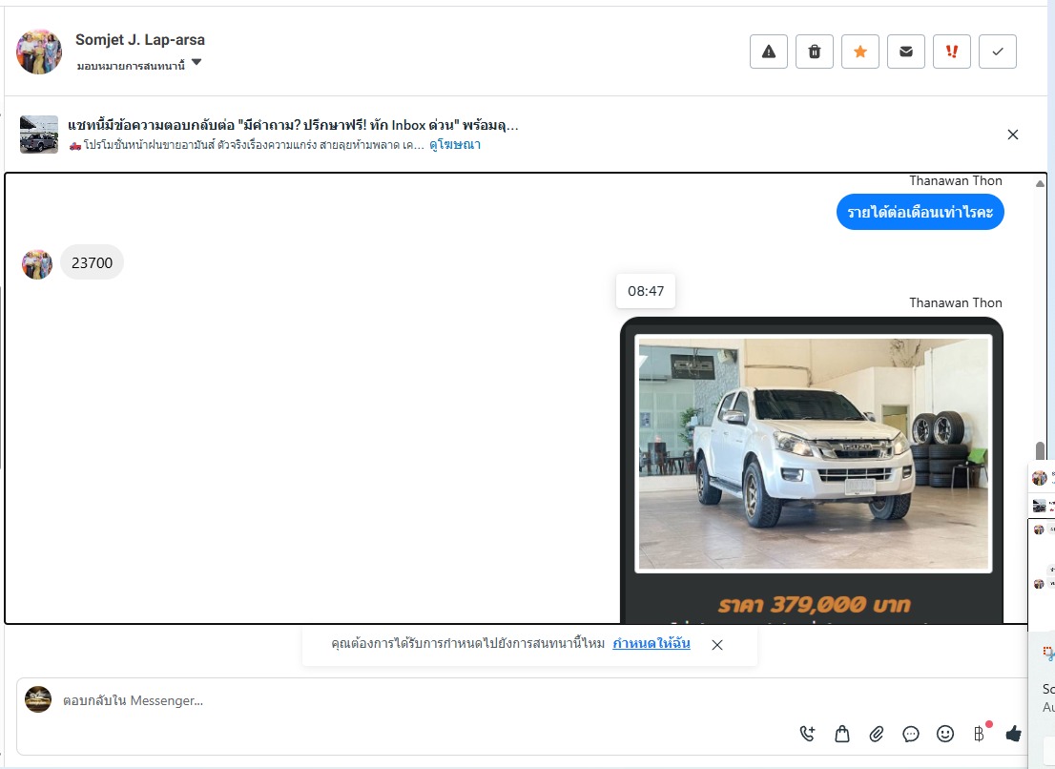Open the shopping bag products icon
Viewport: 1055px width, 769px height.
pyautogui.click(x=841, y=734)
